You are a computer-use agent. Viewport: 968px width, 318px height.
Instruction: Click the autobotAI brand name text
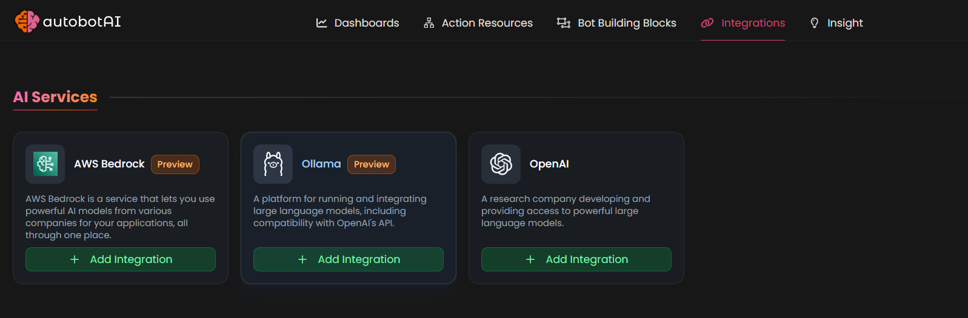click(82, 22)
